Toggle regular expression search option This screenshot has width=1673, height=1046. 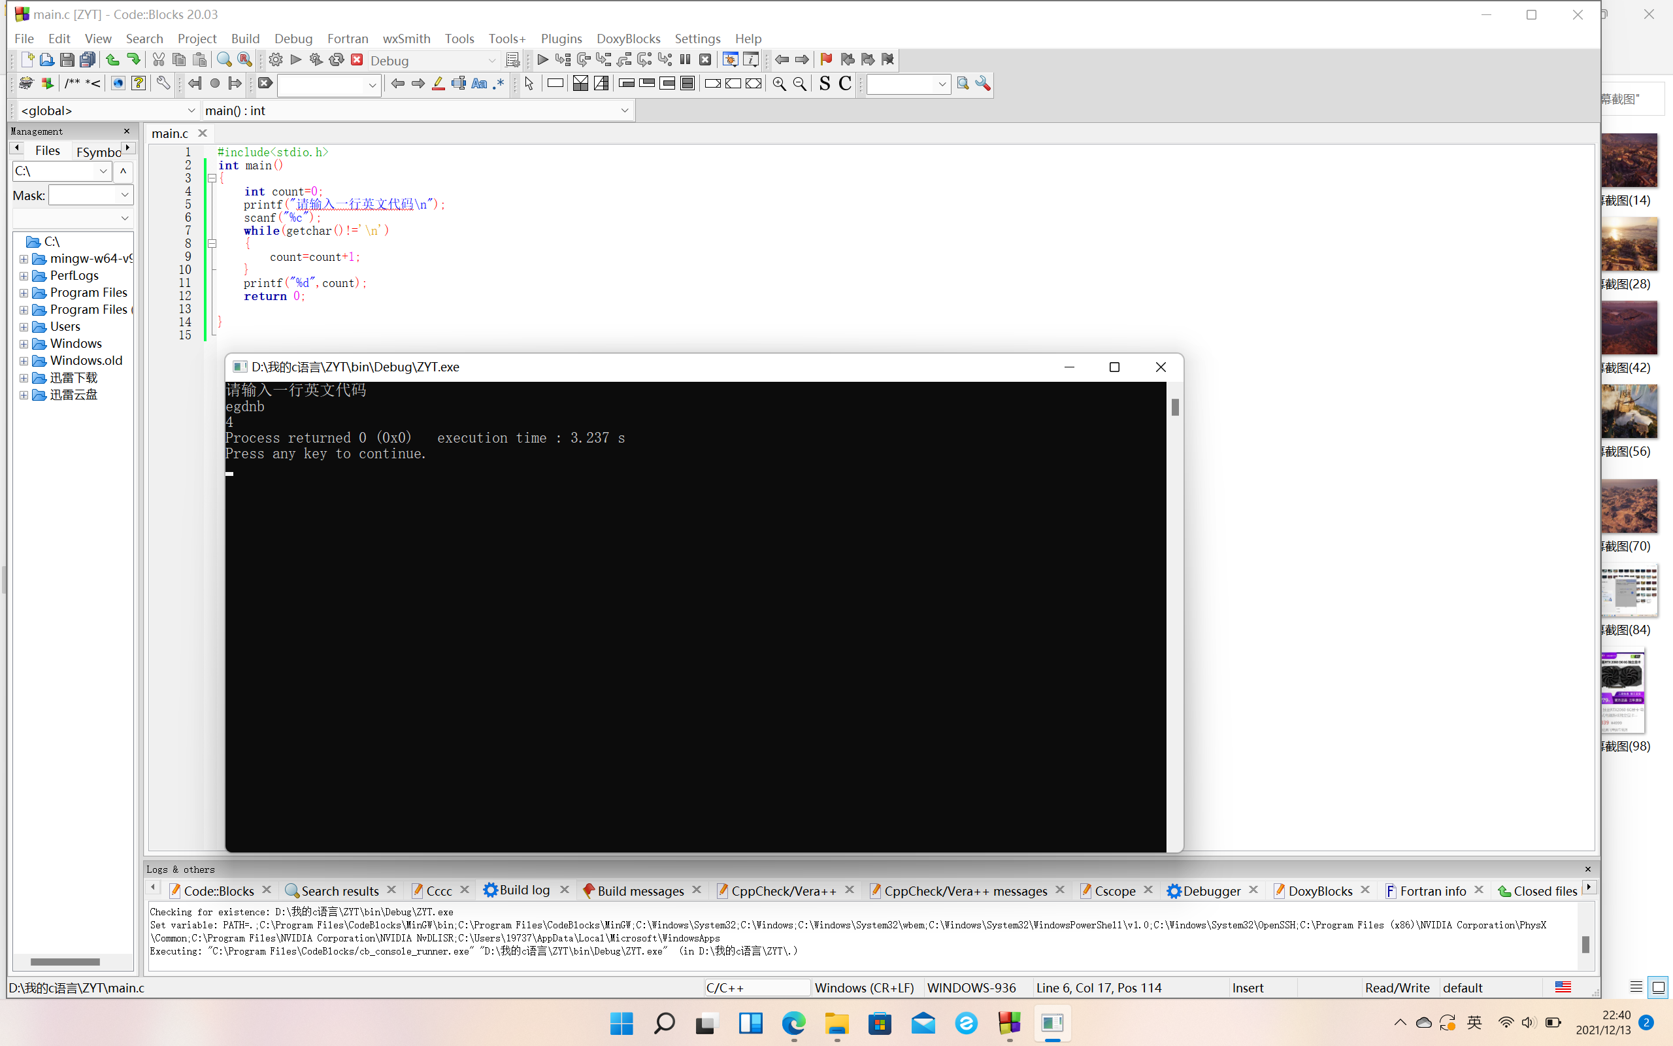coord(499,84)
